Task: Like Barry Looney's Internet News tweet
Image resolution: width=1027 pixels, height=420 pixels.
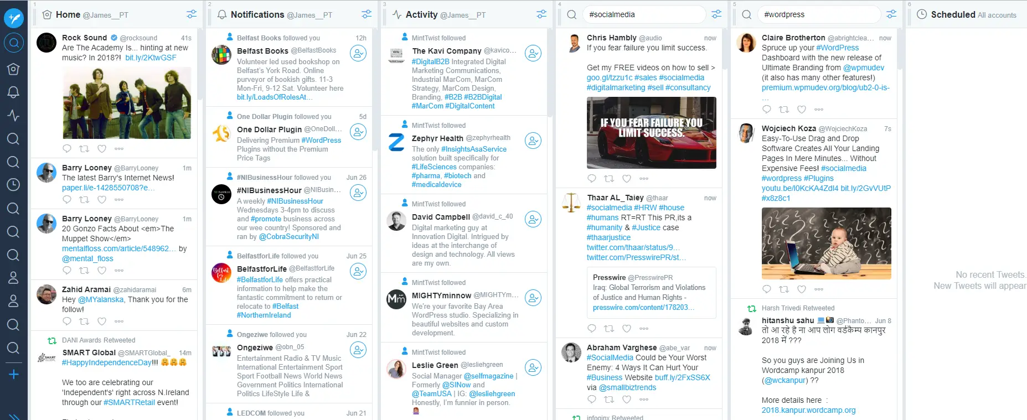Action: point(102,199)
